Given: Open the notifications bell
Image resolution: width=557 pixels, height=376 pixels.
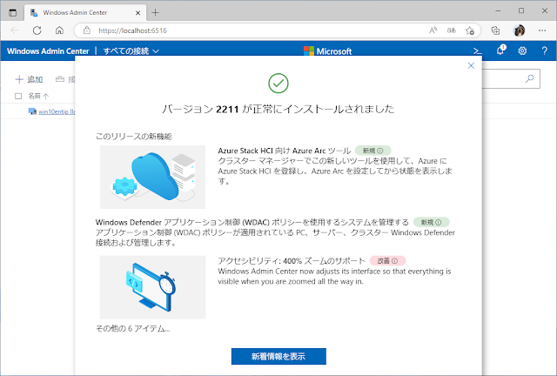Looking at the screenshot, I should pyautogui.click(x=501, y=50).
